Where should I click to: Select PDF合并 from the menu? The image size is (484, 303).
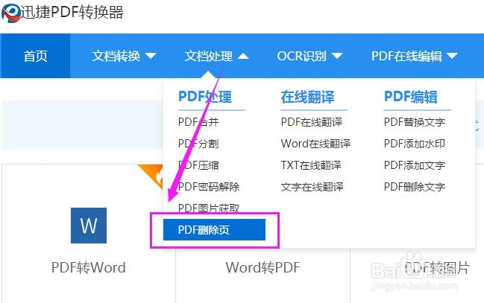198,122
